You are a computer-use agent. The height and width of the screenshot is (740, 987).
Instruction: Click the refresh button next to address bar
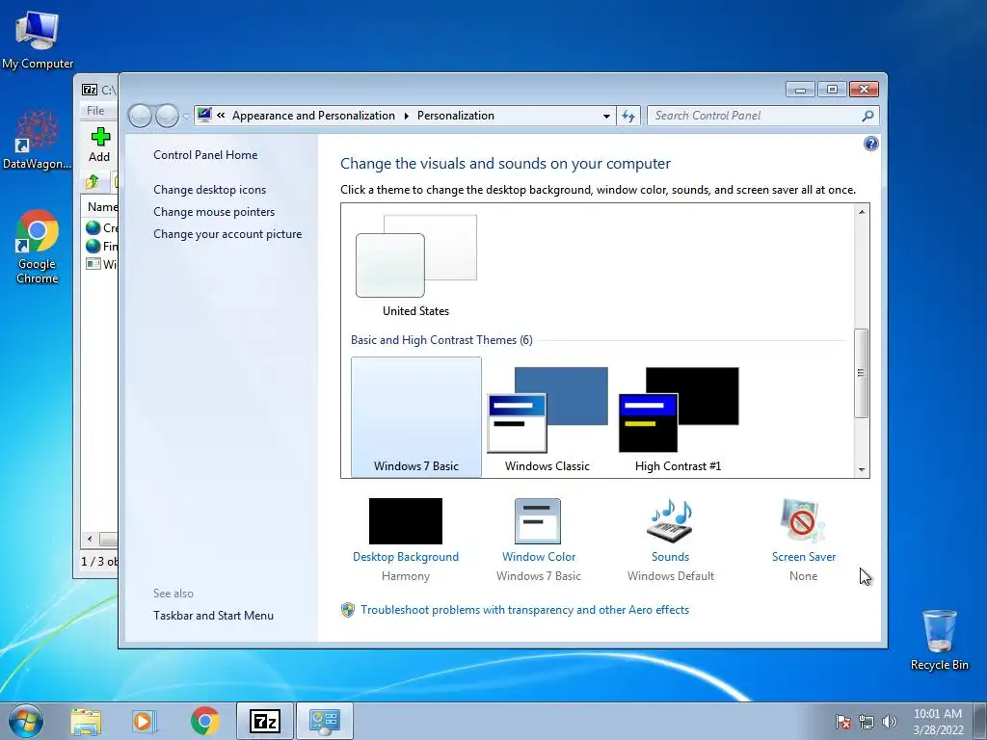(x=628, y=116)
